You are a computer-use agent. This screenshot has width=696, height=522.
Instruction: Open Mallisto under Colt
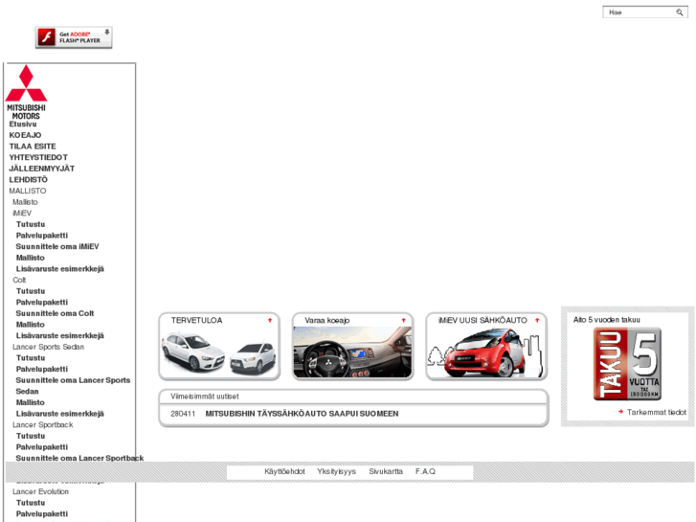[x=31, y=325]
